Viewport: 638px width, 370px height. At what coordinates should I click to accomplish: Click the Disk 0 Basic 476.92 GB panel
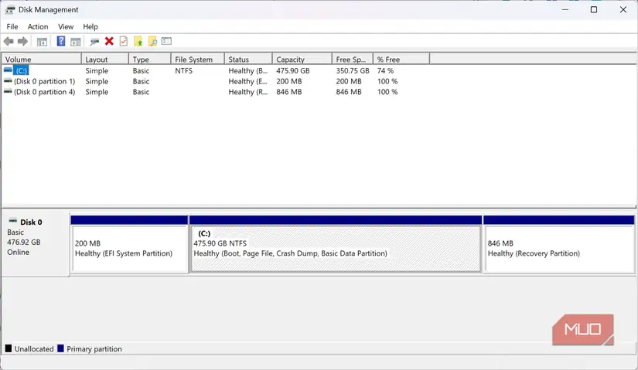tap(36, 243)
